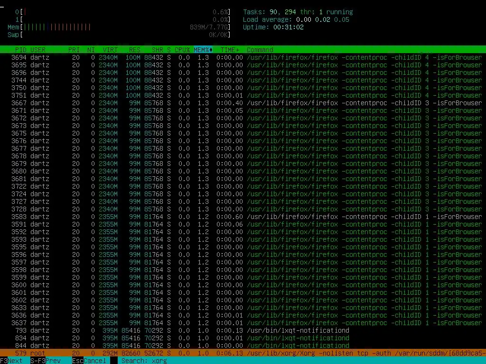Image resolution: width=486 pixels, height=364 pixels.
Task: Sort by the TIME+ column header
Action: click(x=230, y=50)
